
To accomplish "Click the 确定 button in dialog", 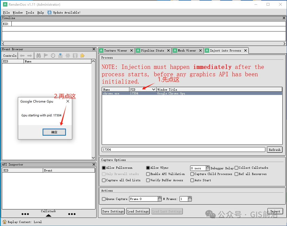I will [54, 132].
